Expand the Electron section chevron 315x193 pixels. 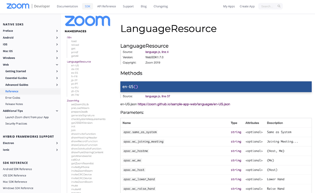(57, 143)
